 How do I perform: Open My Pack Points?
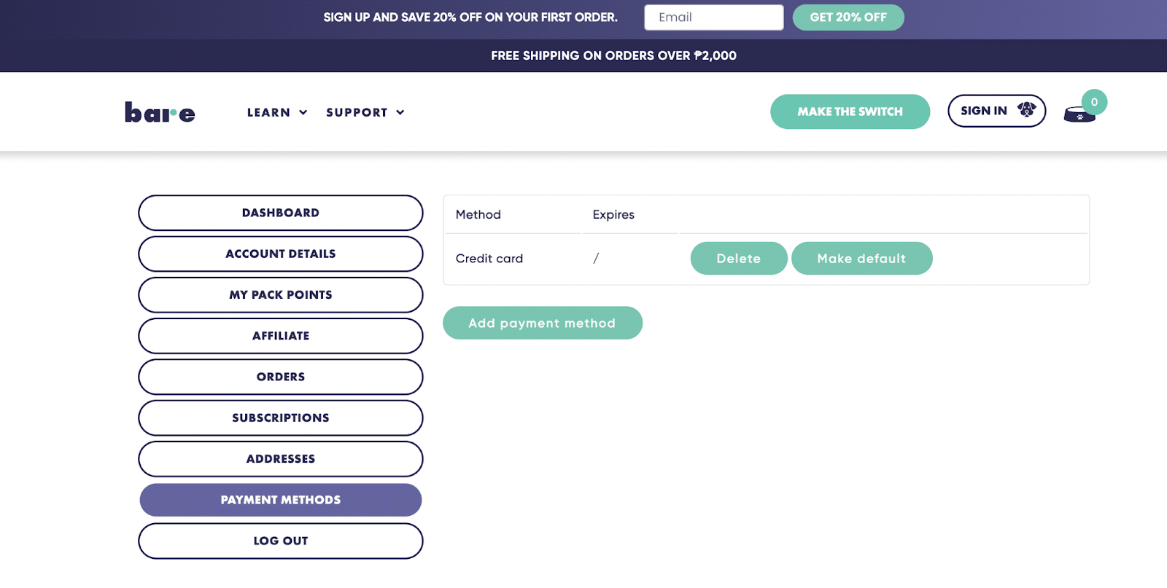pos(280,294)
